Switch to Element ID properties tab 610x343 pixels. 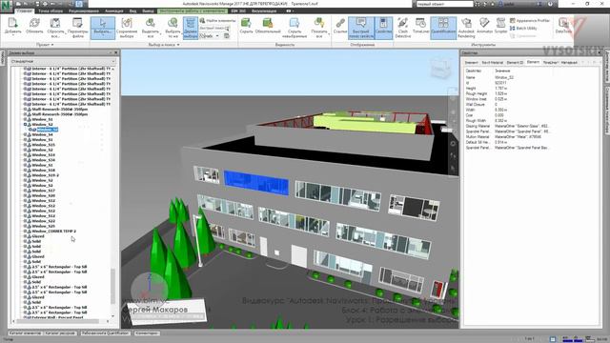515,62
